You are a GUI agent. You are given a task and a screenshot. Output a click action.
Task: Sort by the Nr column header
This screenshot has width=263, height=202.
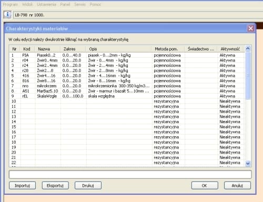click(14, 49)
